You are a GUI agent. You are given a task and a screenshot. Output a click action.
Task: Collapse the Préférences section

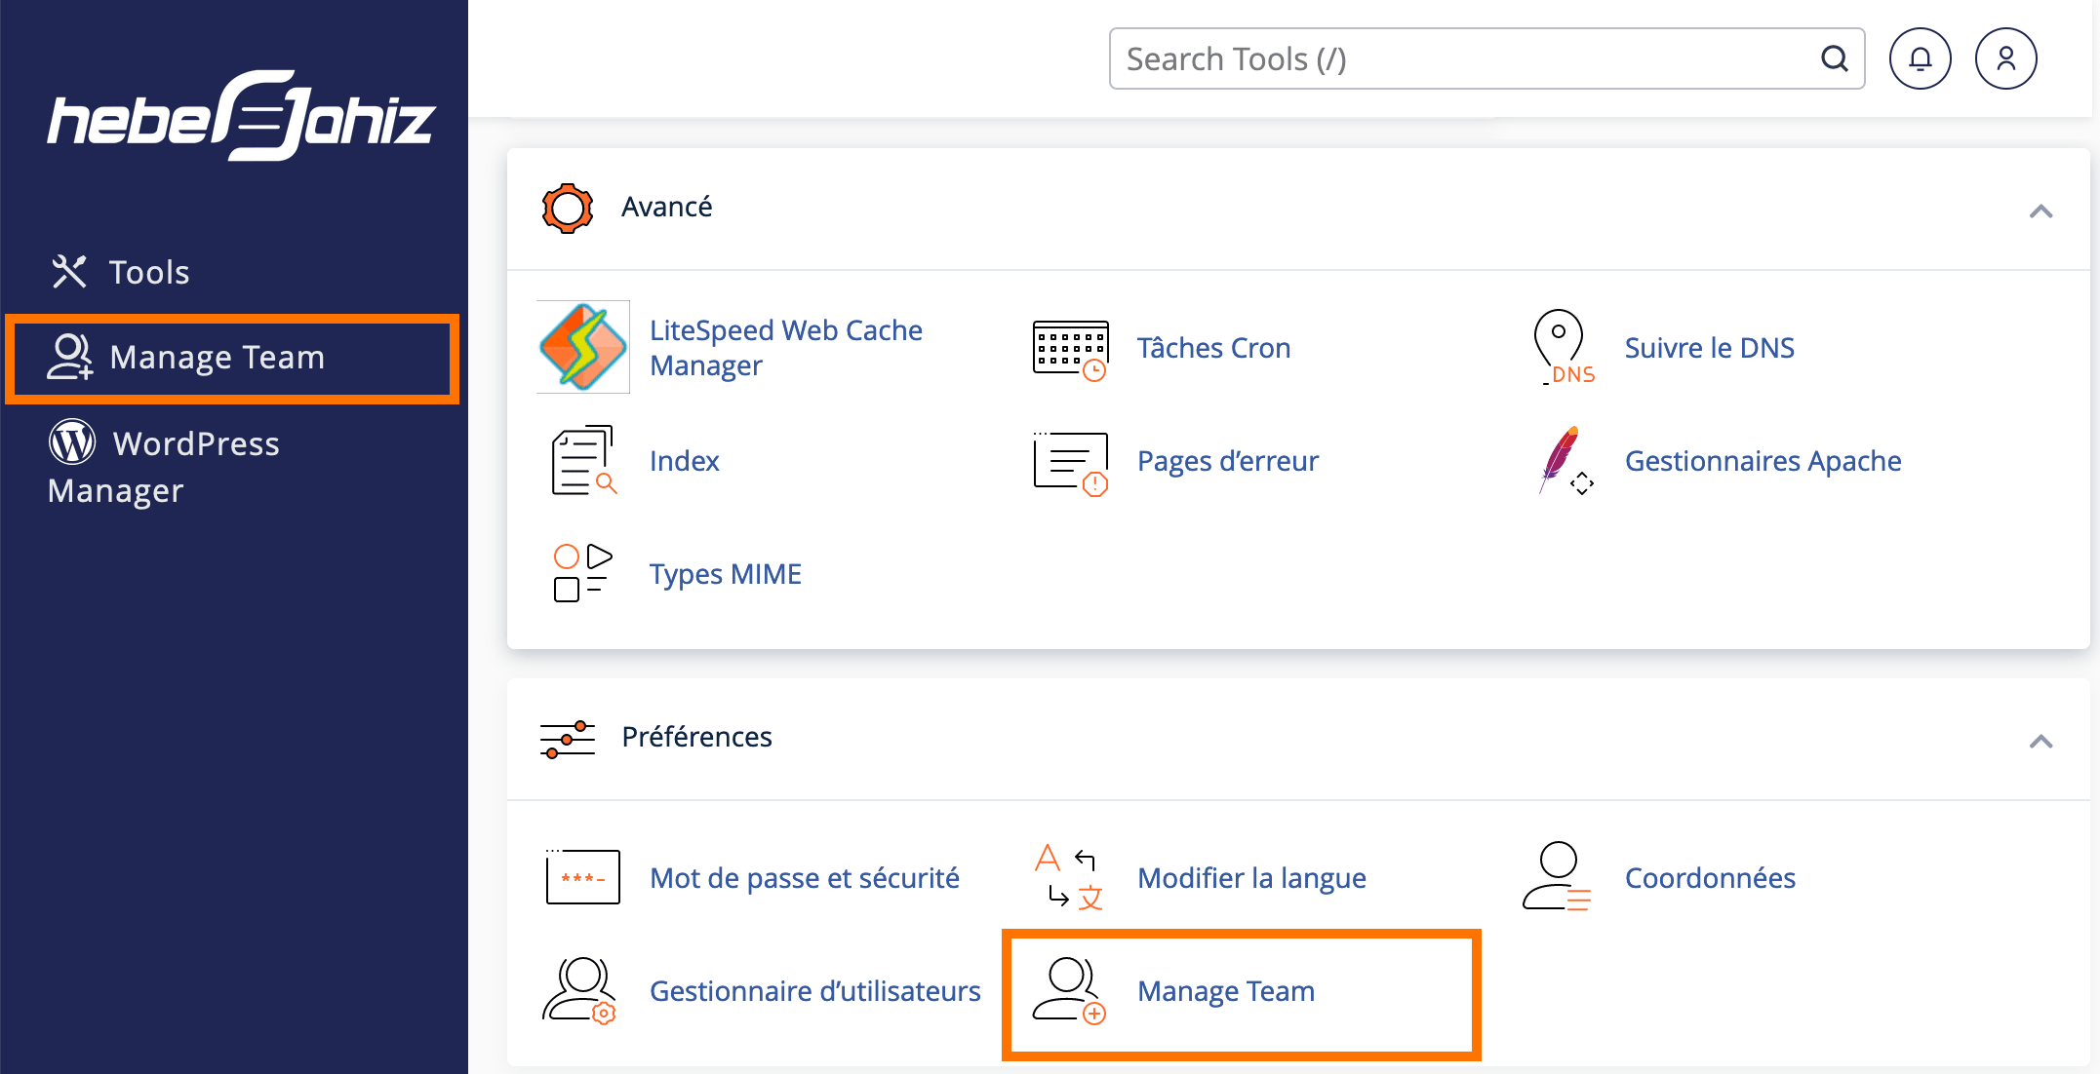coord(2041,742)
